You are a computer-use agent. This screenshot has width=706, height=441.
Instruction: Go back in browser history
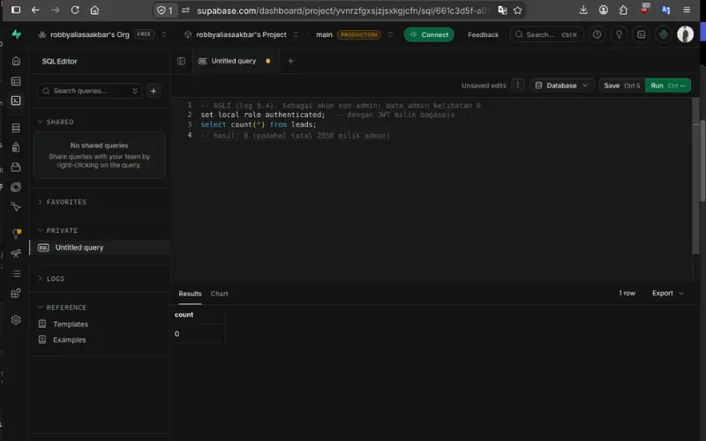click(35, 10)
